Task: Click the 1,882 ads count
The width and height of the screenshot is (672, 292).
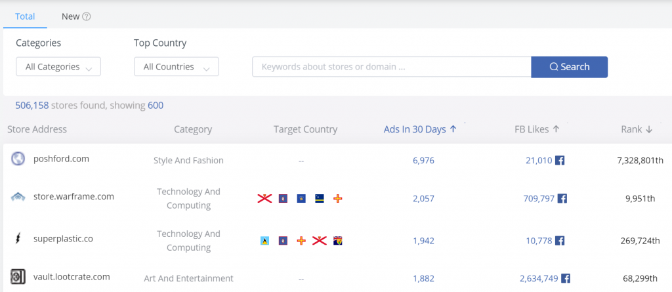Action: [x=423, y=278]
